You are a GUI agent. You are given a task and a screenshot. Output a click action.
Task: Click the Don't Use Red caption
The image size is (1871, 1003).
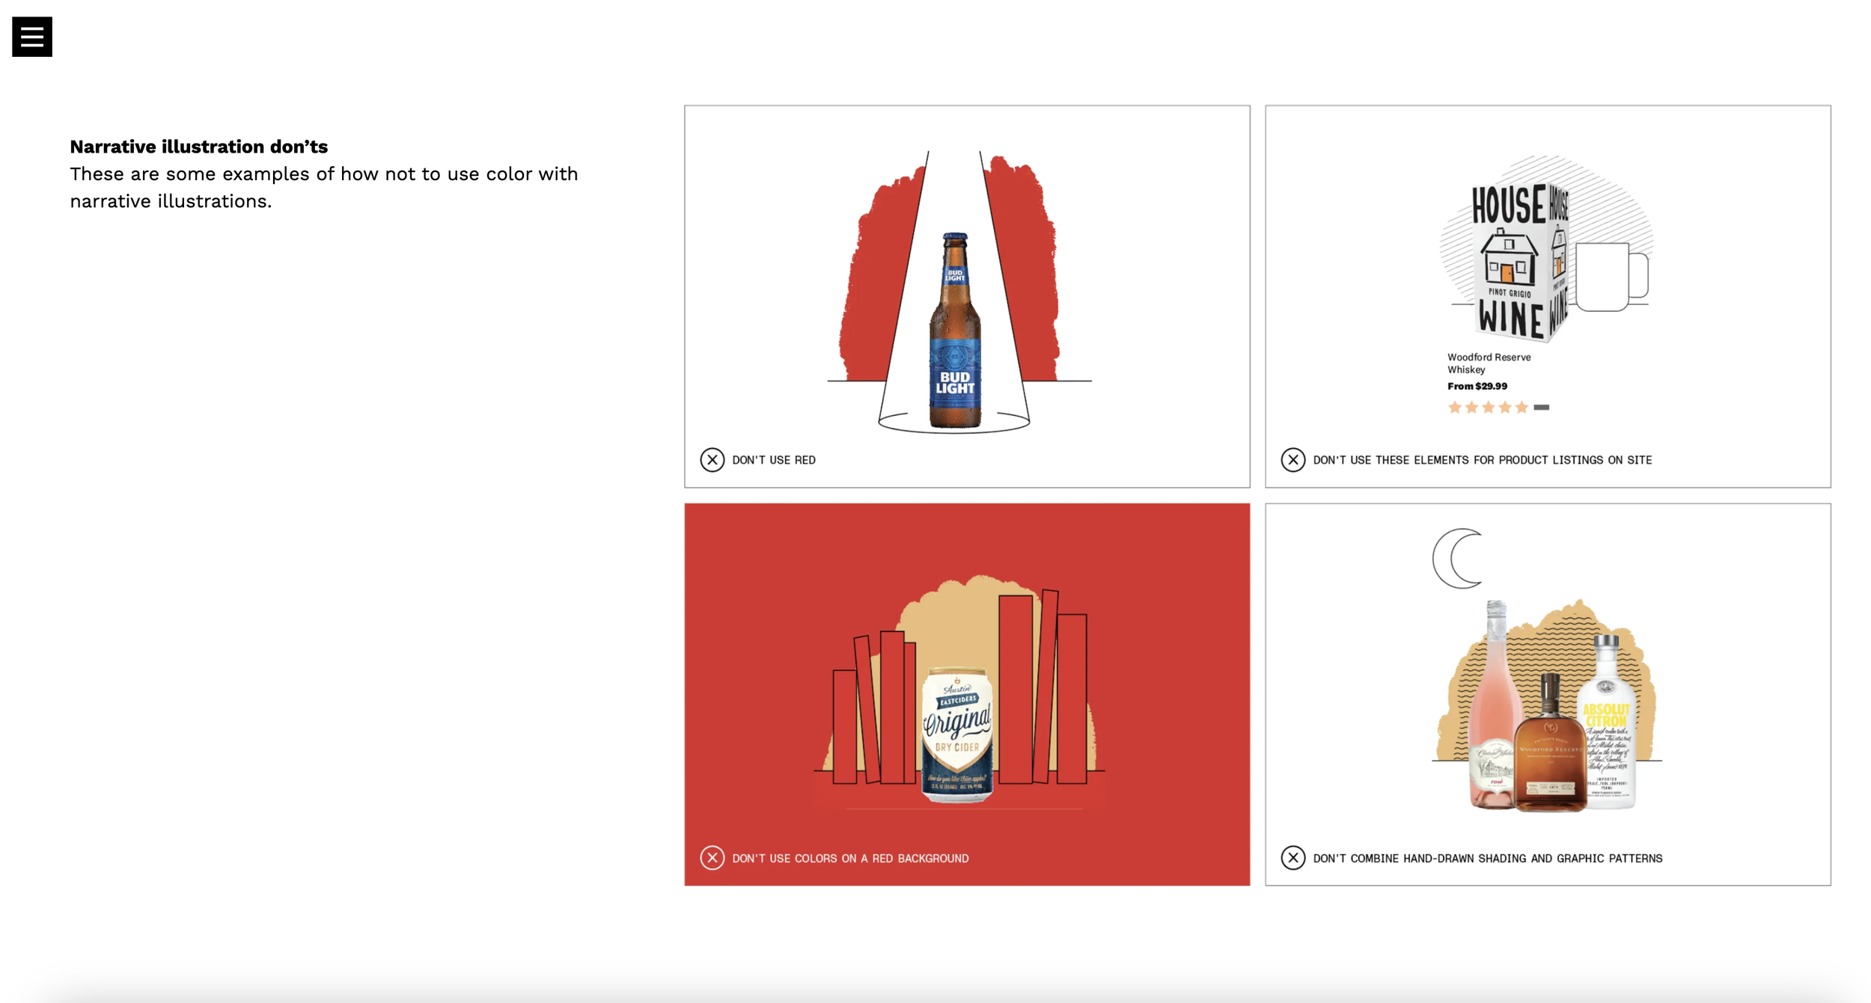pos(773,460)
